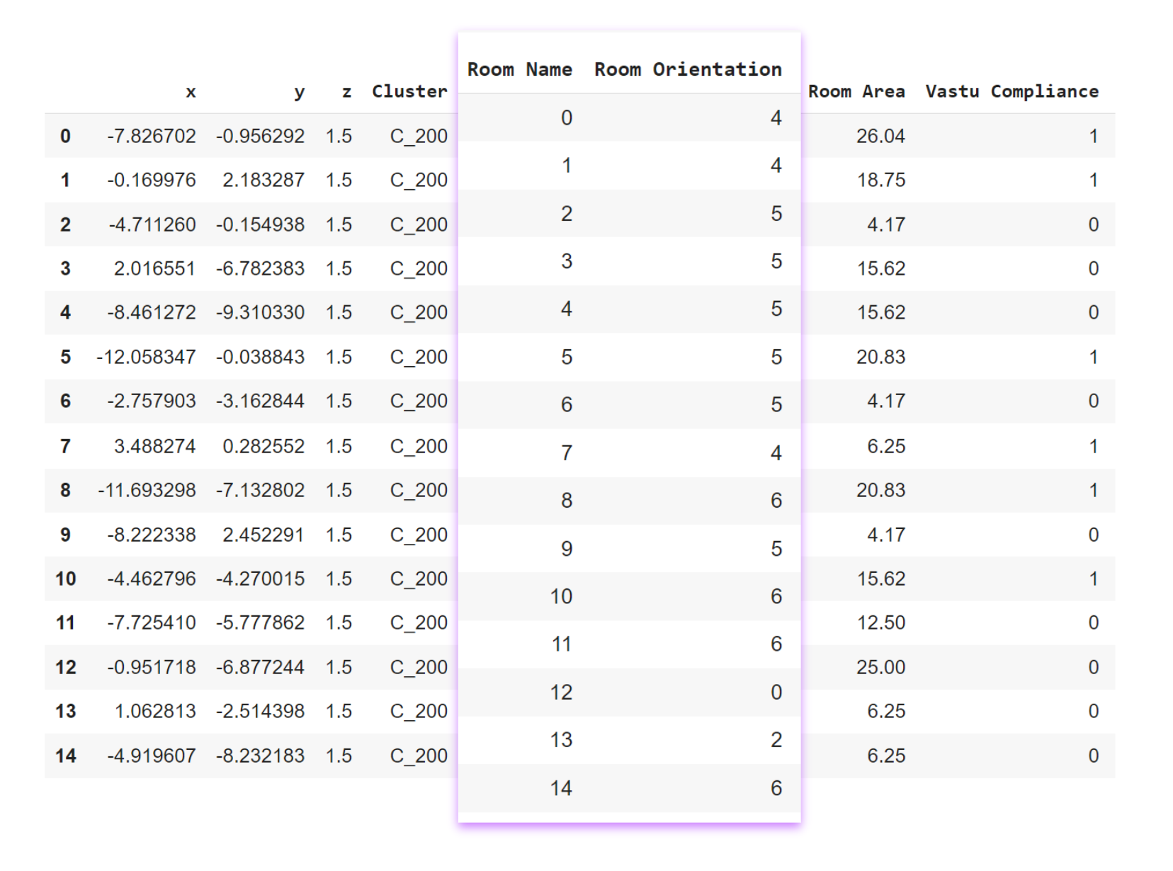Select y value -9.310330
Viewport: 1173px width, 871px height.
tap(260, 312)
